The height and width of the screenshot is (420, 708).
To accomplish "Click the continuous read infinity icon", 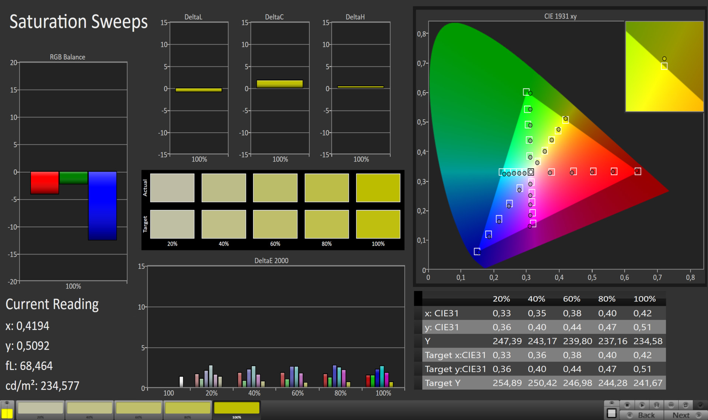I will [671, 405].
